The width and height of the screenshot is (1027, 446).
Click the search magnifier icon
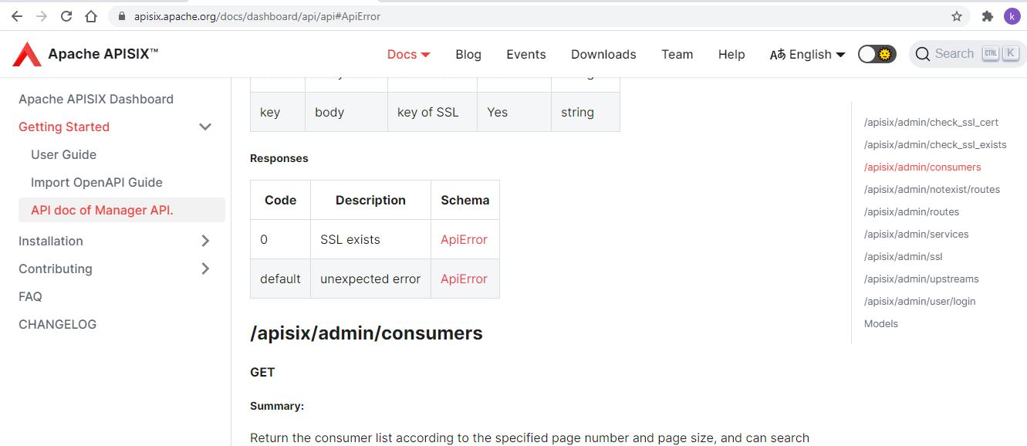(922, 54)
